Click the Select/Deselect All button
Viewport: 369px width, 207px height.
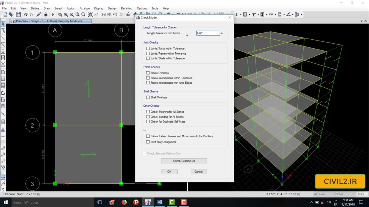pyautogui.click(x=184, y=161)
